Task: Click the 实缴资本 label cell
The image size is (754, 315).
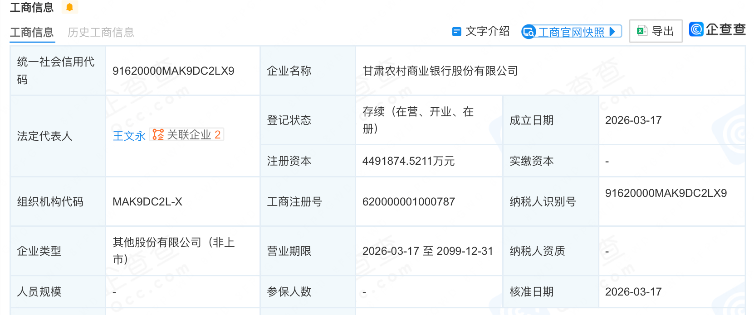Action: point(550,161)
